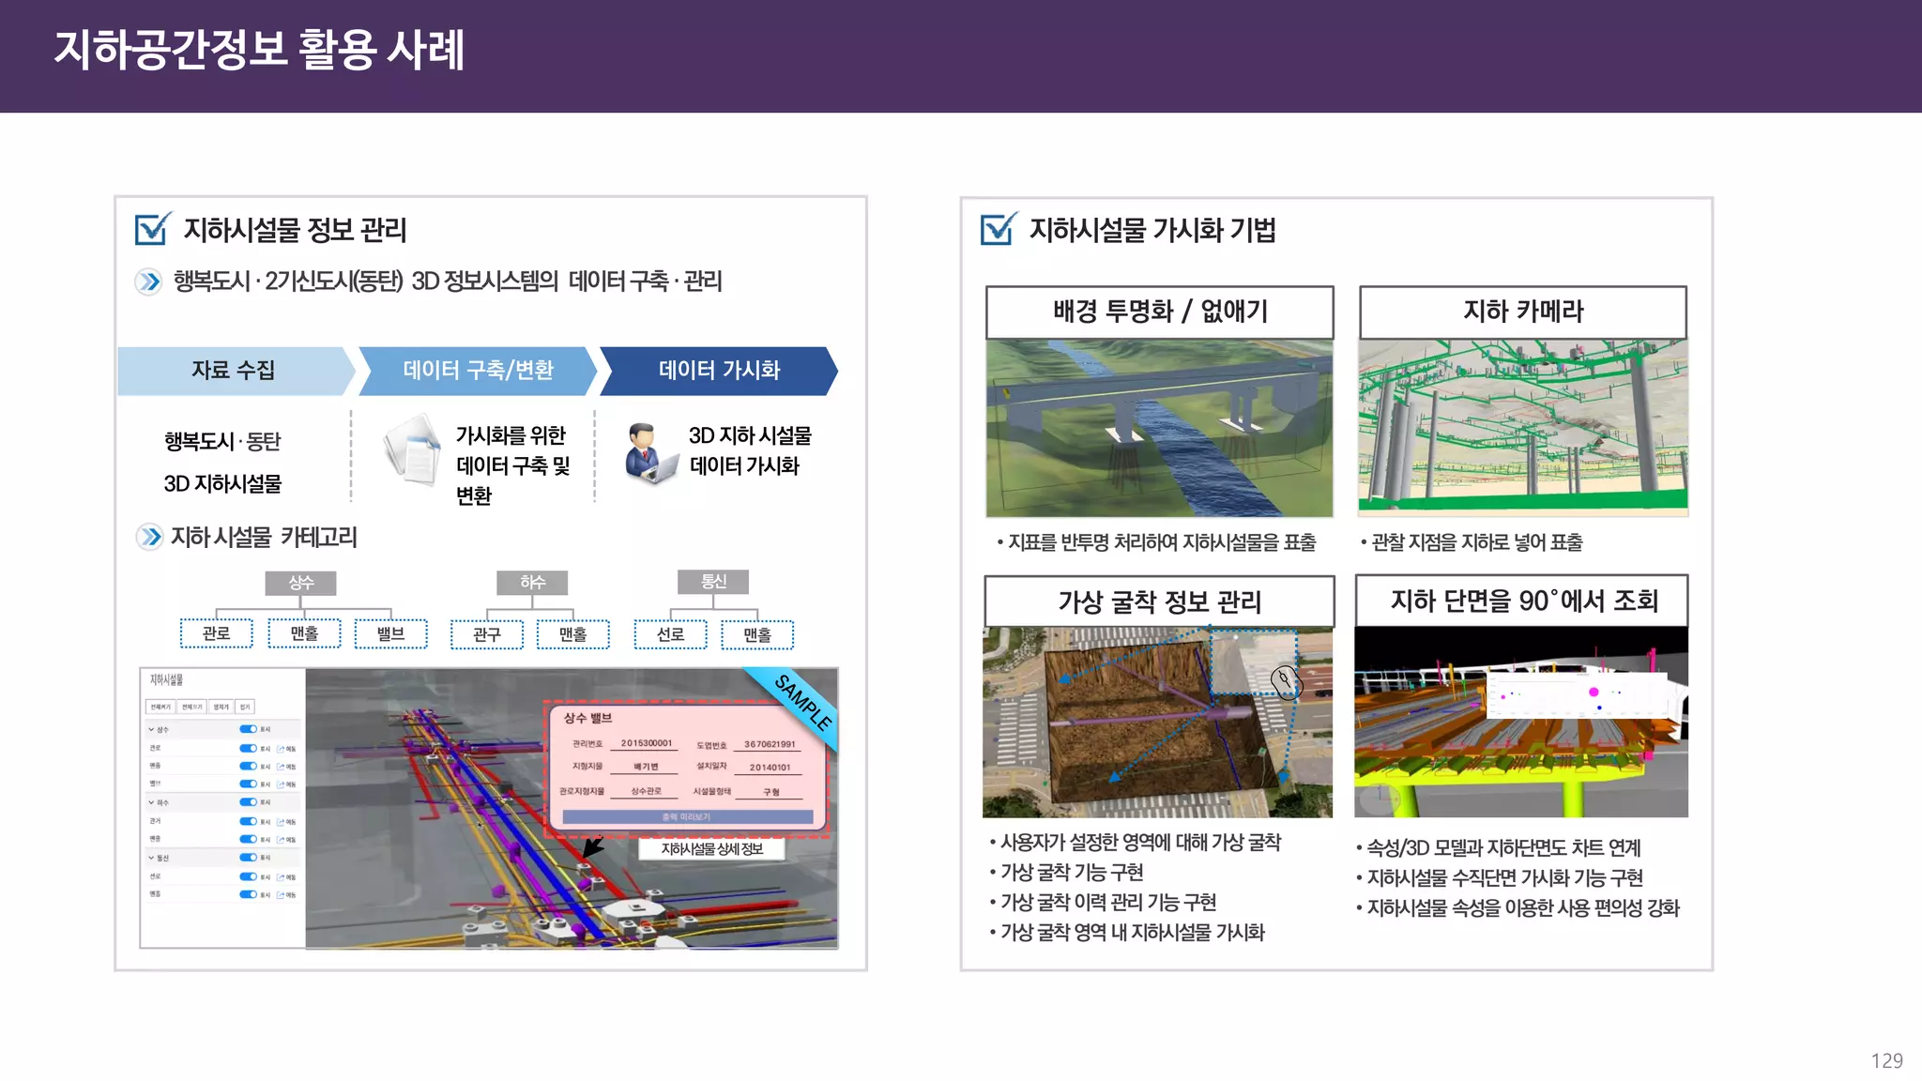Click the gray 통신 category box
1922x1081 pixels.
(713, 582)
